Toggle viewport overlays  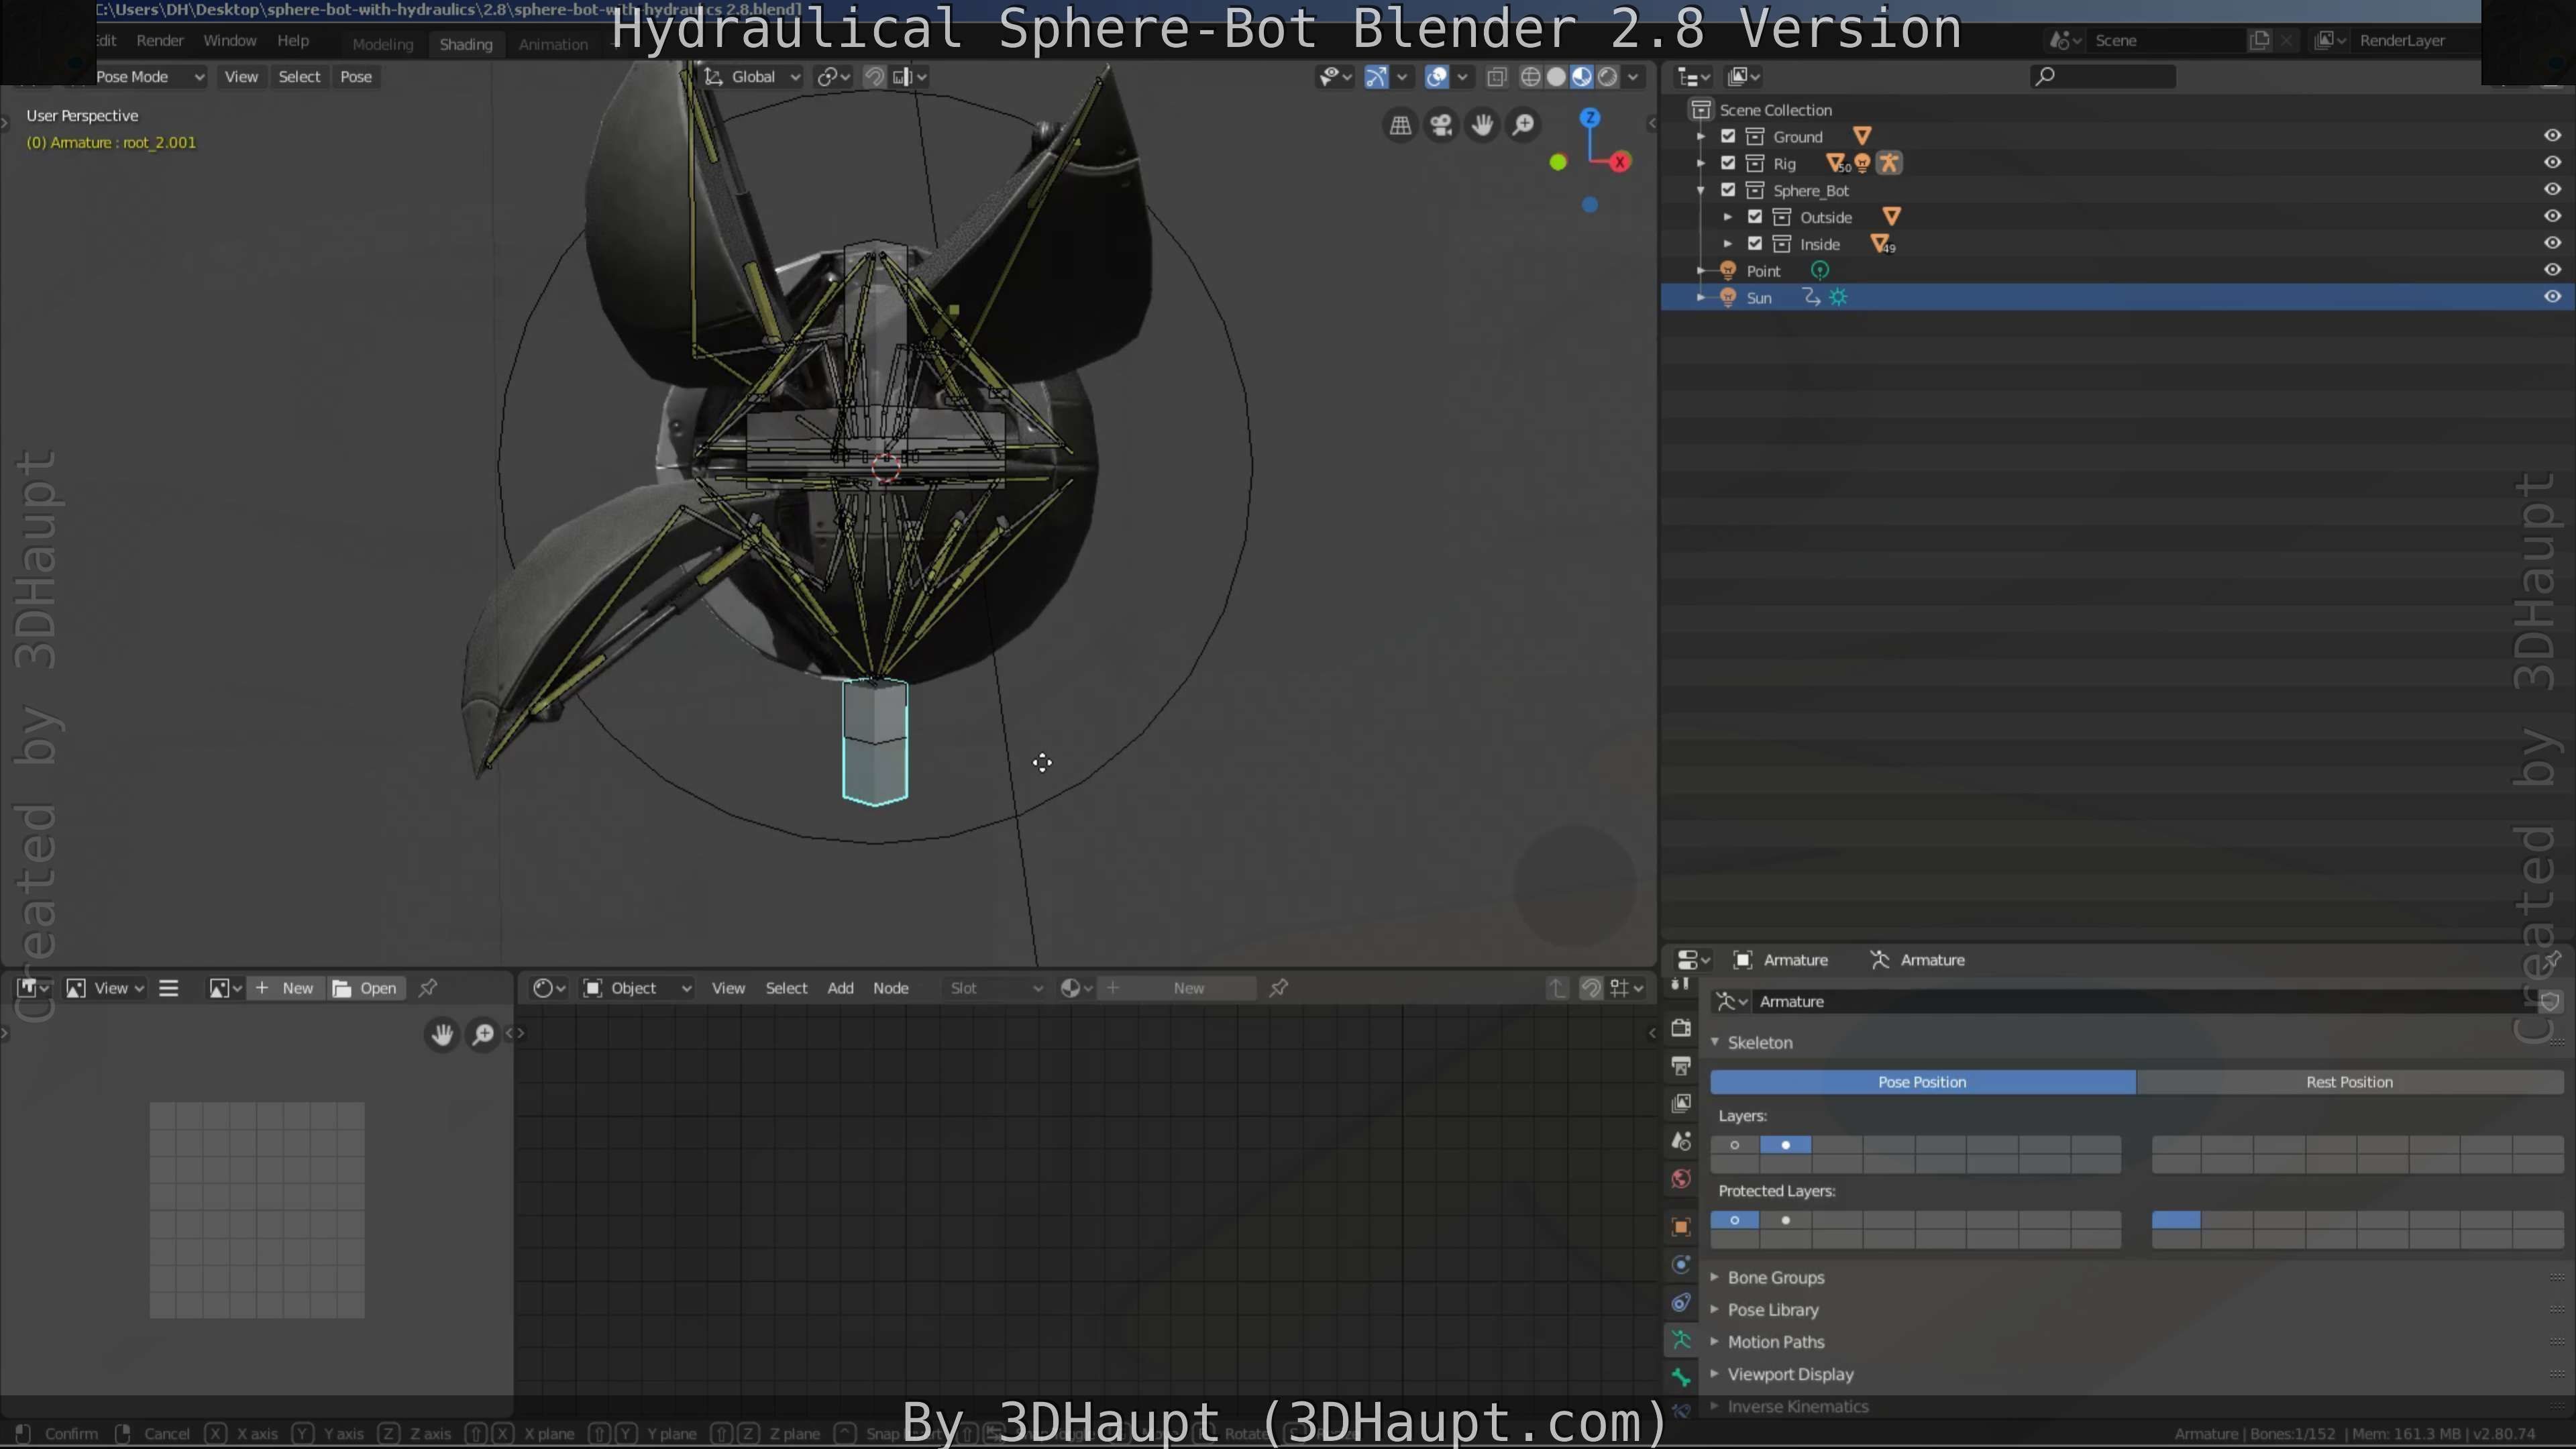click(x=1437, y=77)
